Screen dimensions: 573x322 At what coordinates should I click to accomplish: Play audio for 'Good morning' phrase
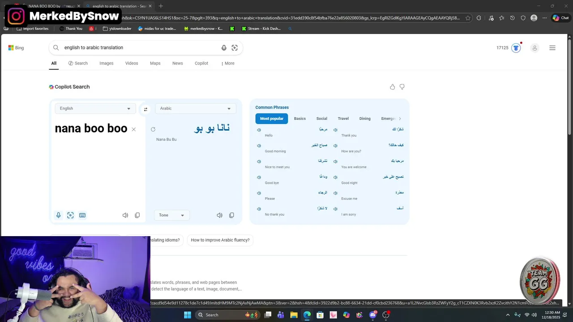click(259, 146)
